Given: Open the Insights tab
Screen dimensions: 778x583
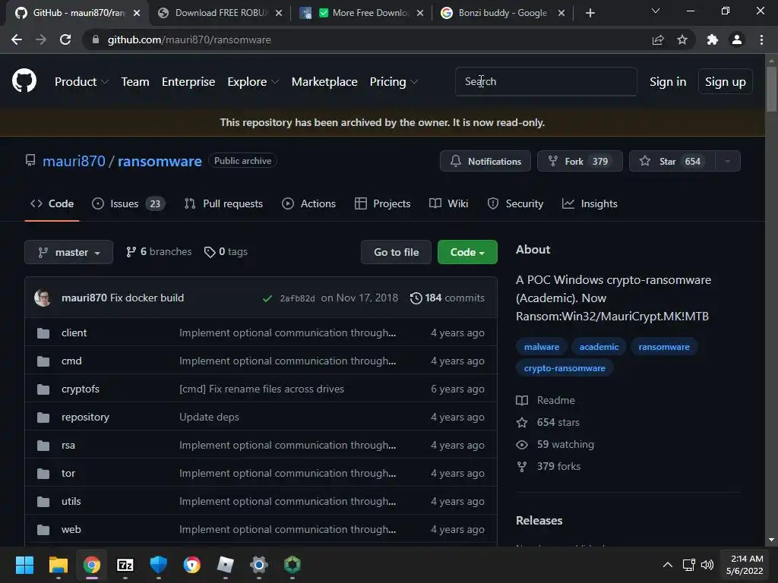Looking at the screenshot, I should pyautogui.click(x=590, y=203).
